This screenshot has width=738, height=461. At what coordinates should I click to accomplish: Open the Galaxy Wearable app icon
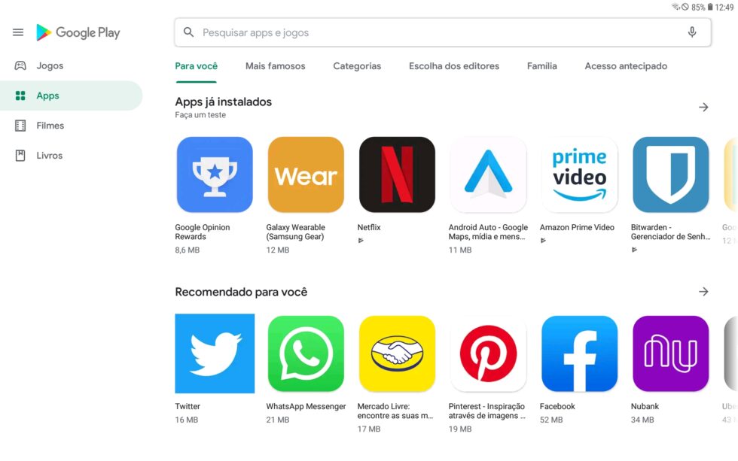point(306,174)
